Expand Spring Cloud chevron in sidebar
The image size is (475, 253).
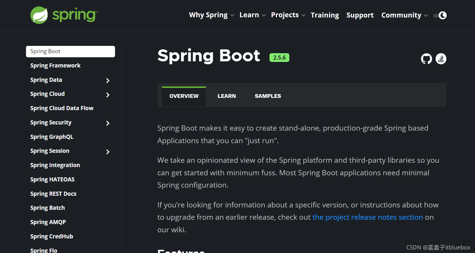(x=108, y=95)
